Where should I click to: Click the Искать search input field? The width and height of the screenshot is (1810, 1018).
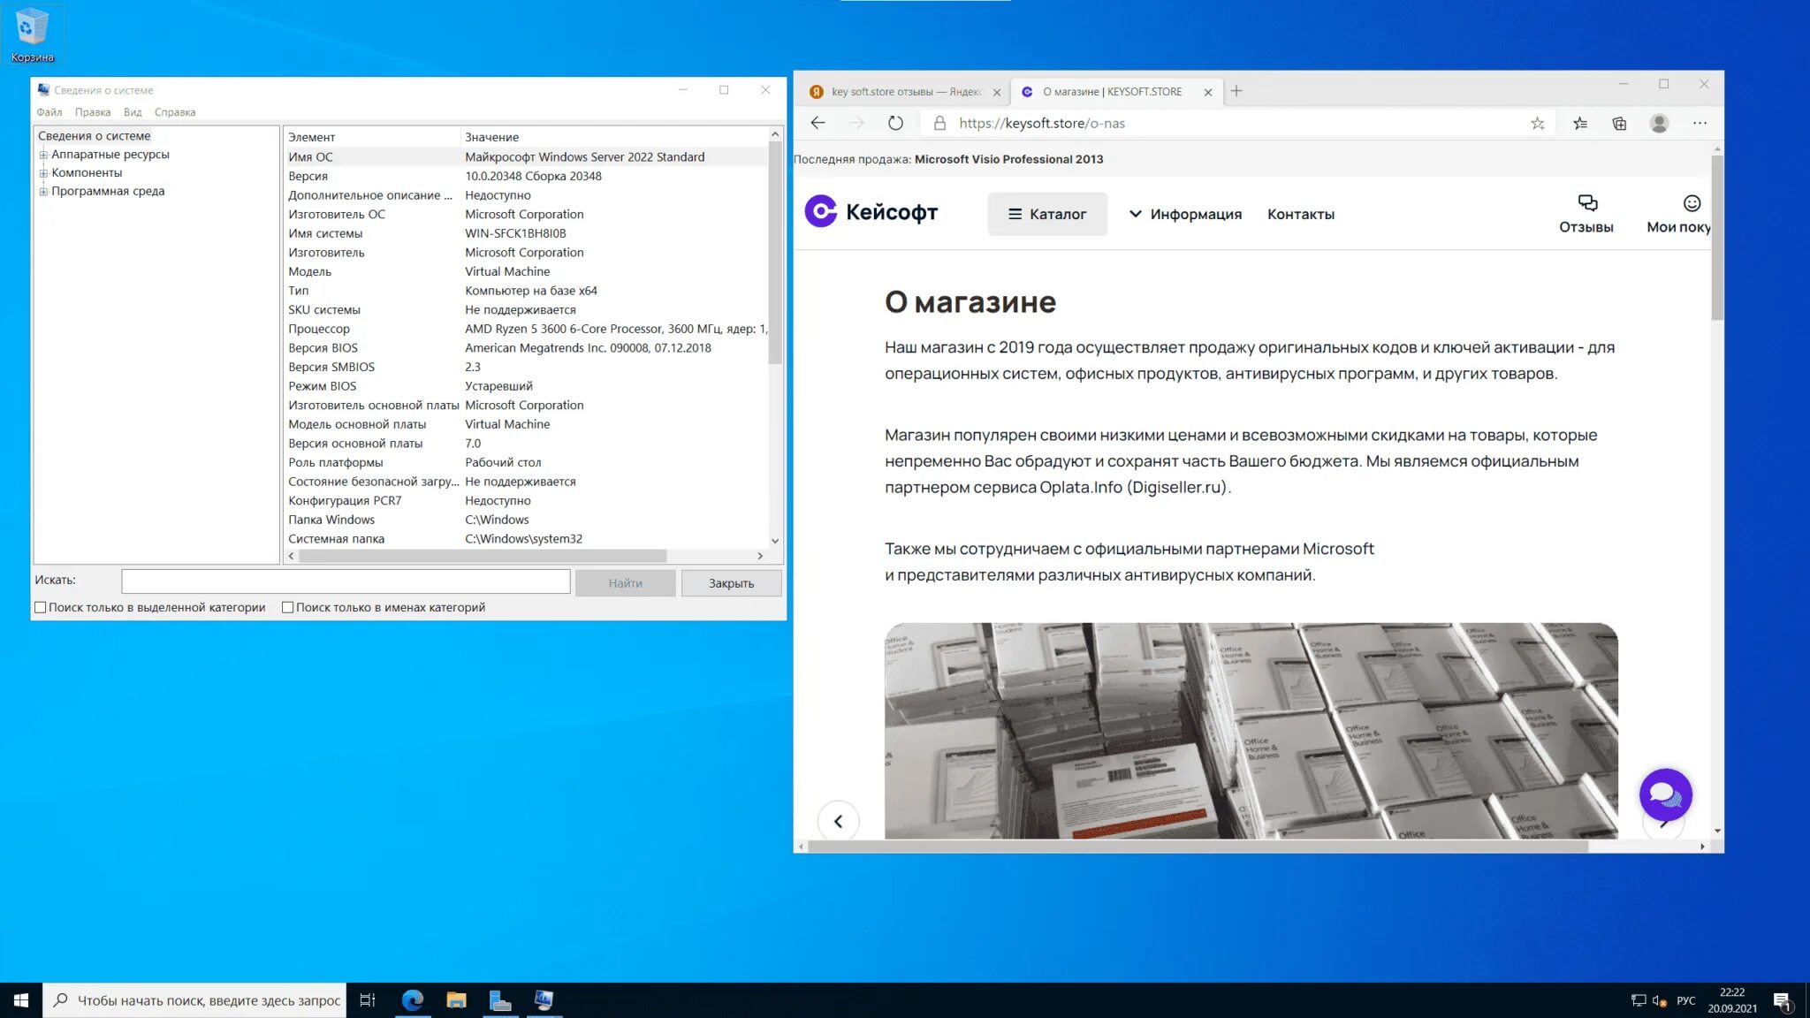[346, 581]
